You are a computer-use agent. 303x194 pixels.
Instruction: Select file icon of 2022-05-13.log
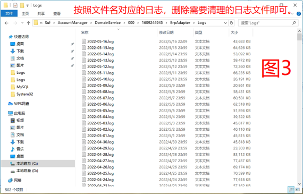[83, 60]
